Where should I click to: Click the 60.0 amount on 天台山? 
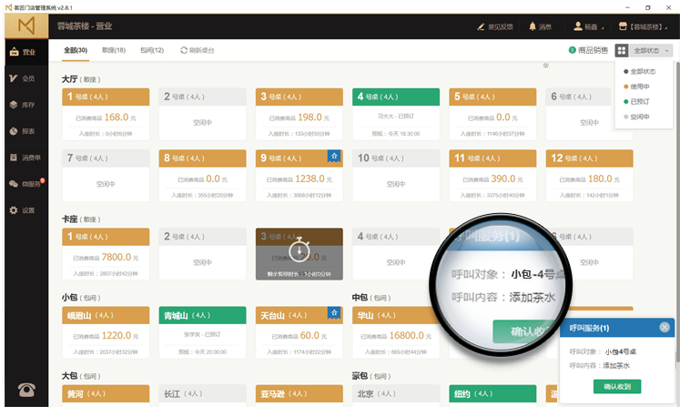(310, 335)
